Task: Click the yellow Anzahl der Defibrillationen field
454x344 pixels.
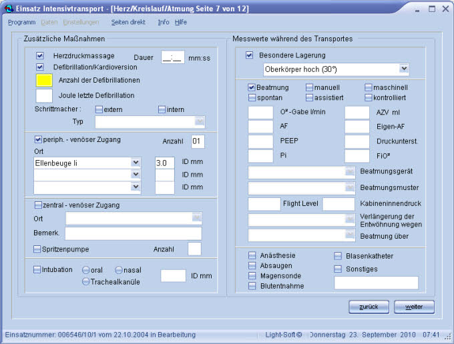Action: pyautogui.click(x=44, y=81)
